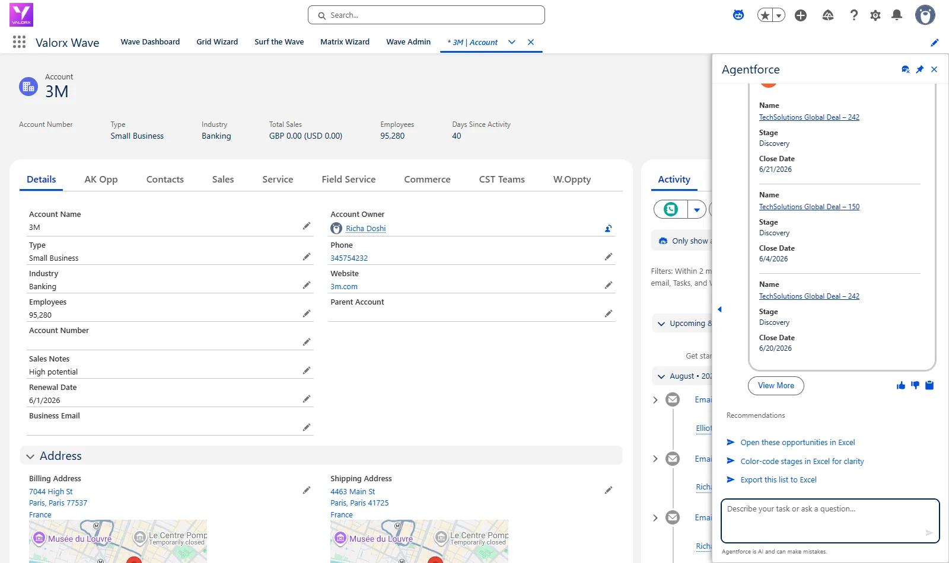The image size is (949, 563).
Task: Open the Setup gear icon
Action: point(875,15)
